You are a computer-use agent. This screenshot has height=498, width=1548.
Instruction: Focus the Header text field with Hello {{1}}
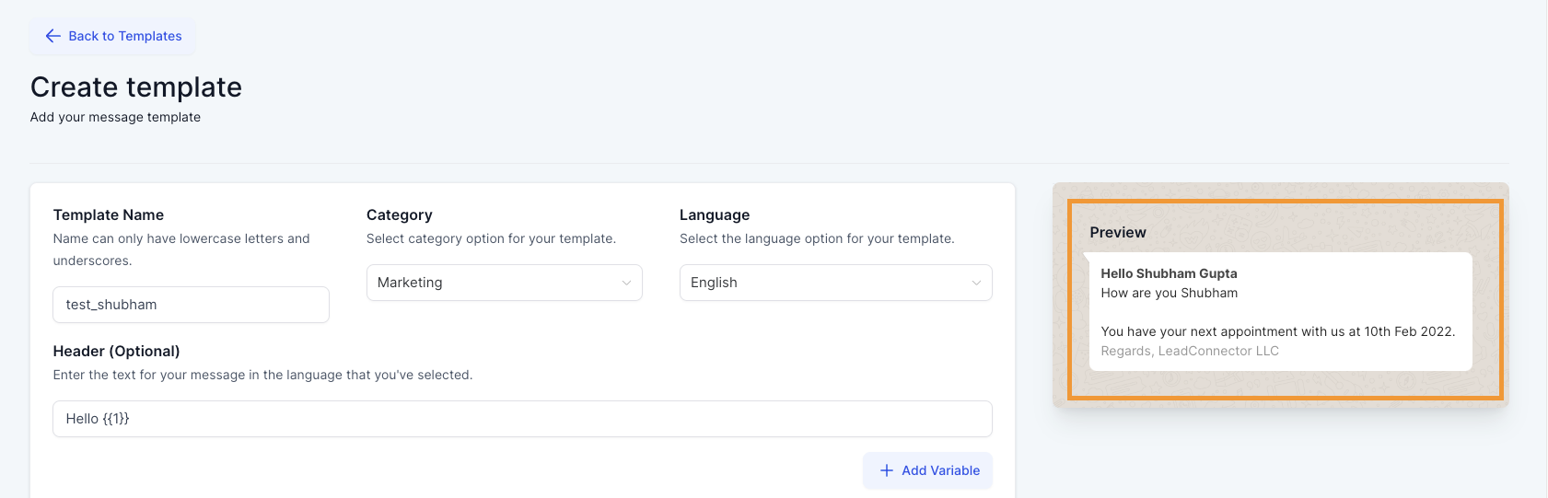point(523,419)
